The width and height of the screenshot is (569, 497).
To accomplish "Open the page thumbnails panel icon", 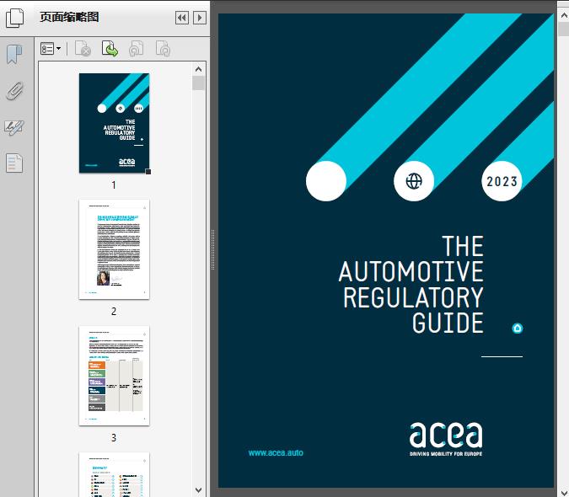I will pyautogui.click(x=15, y=18).
